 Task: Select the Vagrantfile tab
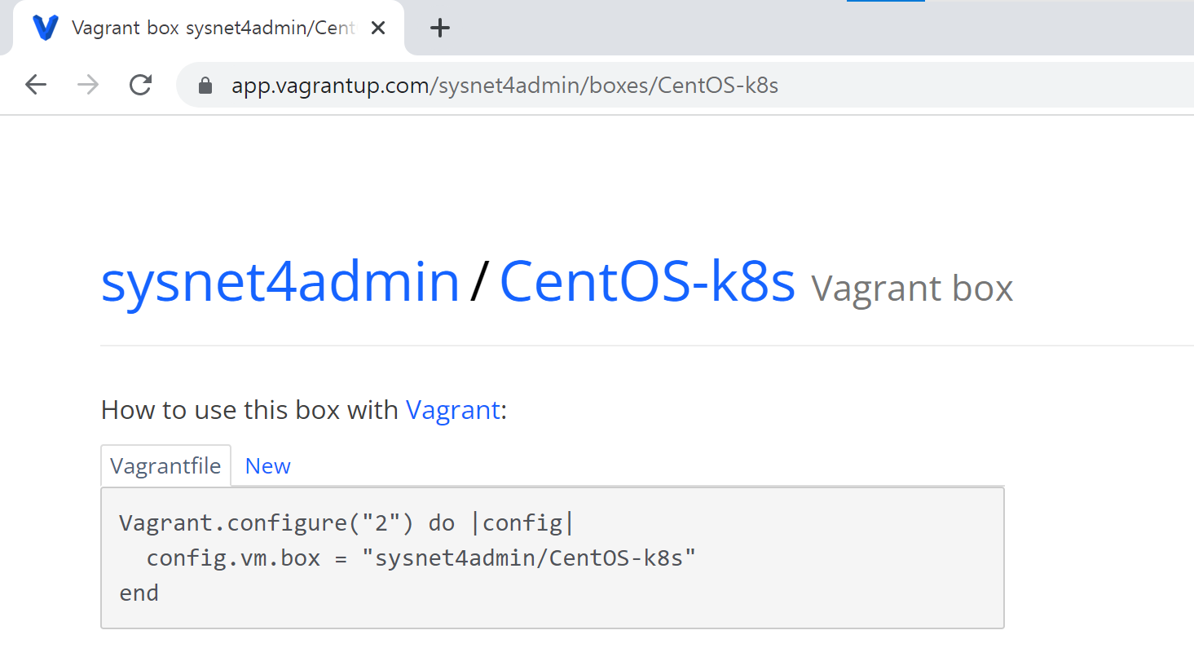(165, 465)
